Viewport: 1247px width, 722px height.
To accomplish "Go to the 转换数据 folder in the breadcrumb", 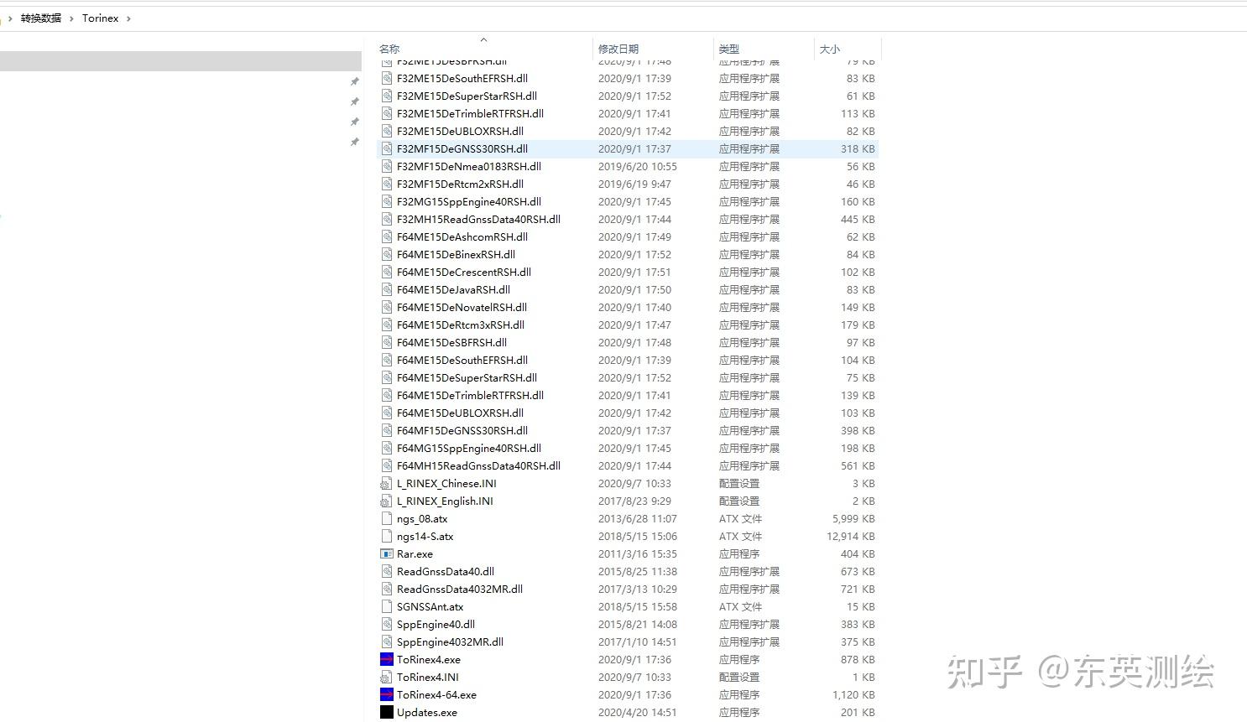I will click(41, 18).
